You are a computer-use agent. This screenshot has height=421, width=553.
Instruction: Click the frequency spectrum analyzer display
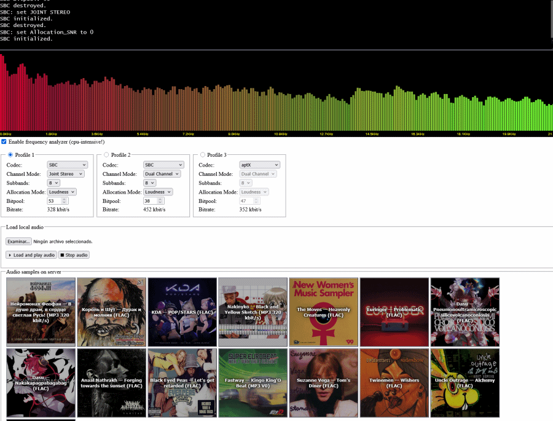click(x=276, y=93)
